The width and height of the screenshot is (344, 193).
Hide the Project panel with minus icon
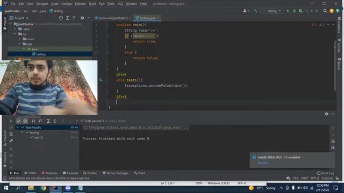point(89,18)
